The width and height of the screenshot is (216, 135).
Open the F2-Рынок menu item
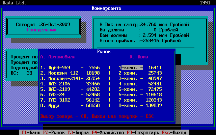(54, 133)
